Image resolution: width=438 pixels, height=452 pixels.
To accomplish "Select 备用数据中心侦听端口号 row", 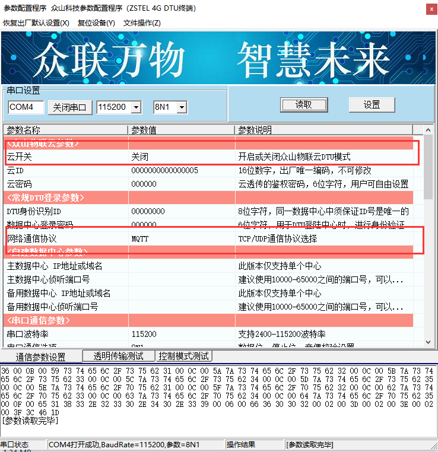I will [208, 307].
